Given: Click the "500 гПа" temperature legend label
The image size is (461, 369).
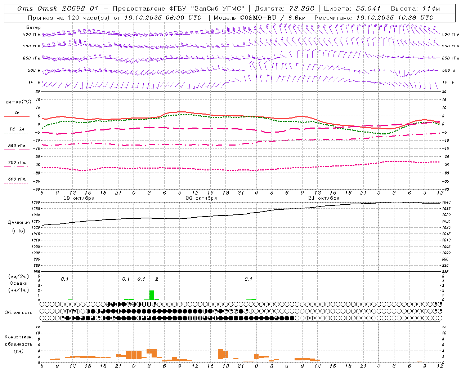Looking at the screenshot, I should (17, 179).
